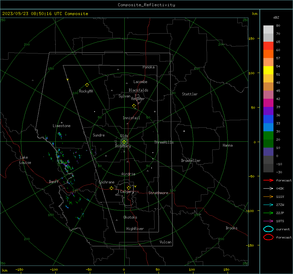
Task: Click the cyan current ellipse icon
Action: (x=268, y=229)
